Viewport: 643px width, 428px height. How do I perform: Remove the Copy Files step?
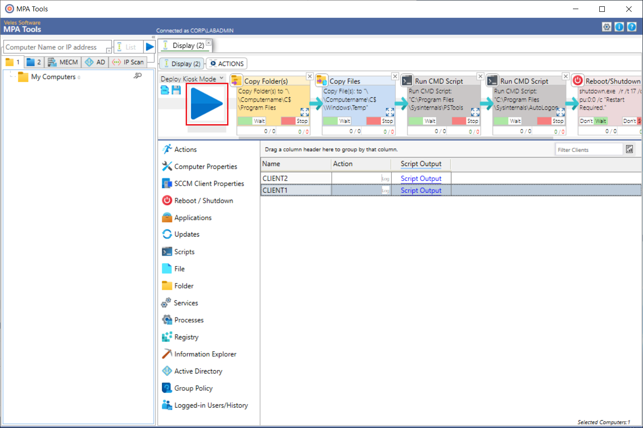coord(395,76)
